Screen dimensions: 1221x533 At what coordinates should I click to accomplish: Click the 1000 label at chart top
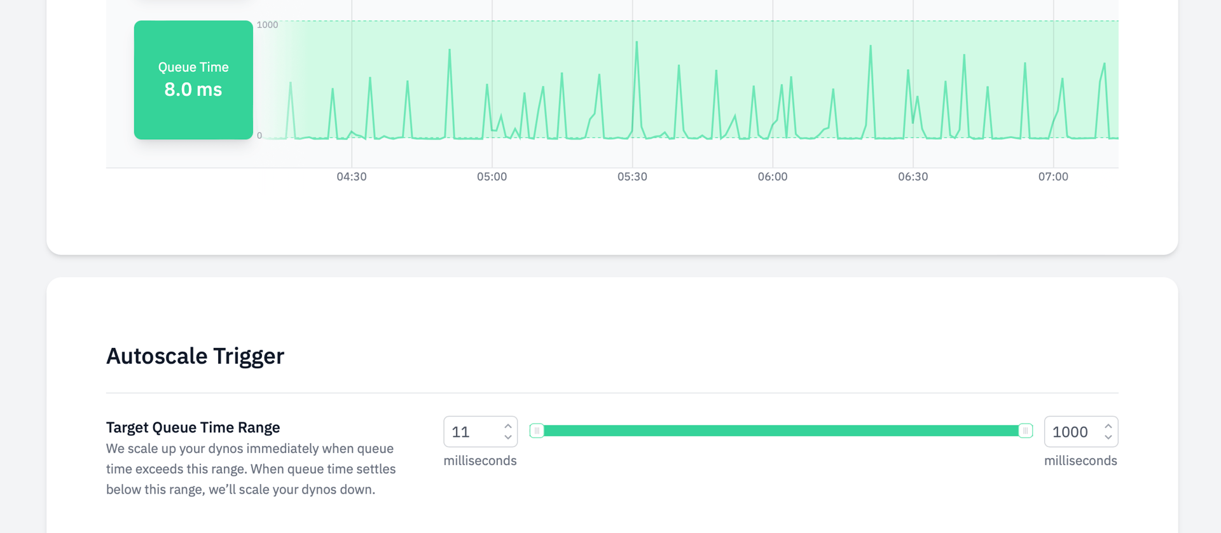click(267, 25)
